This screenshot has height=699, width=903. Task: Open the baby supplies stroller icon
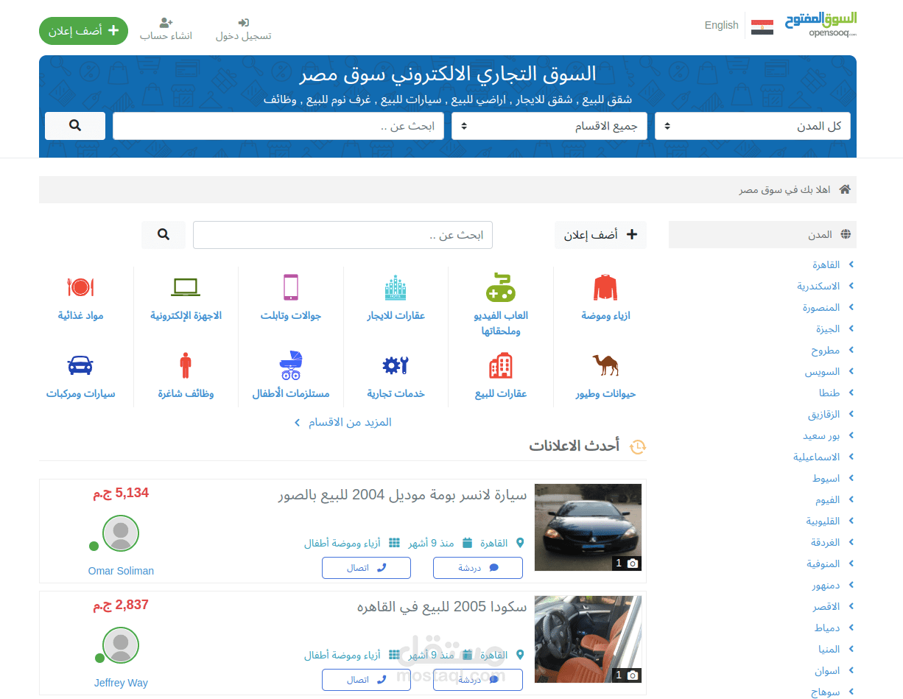pos(290,365)
